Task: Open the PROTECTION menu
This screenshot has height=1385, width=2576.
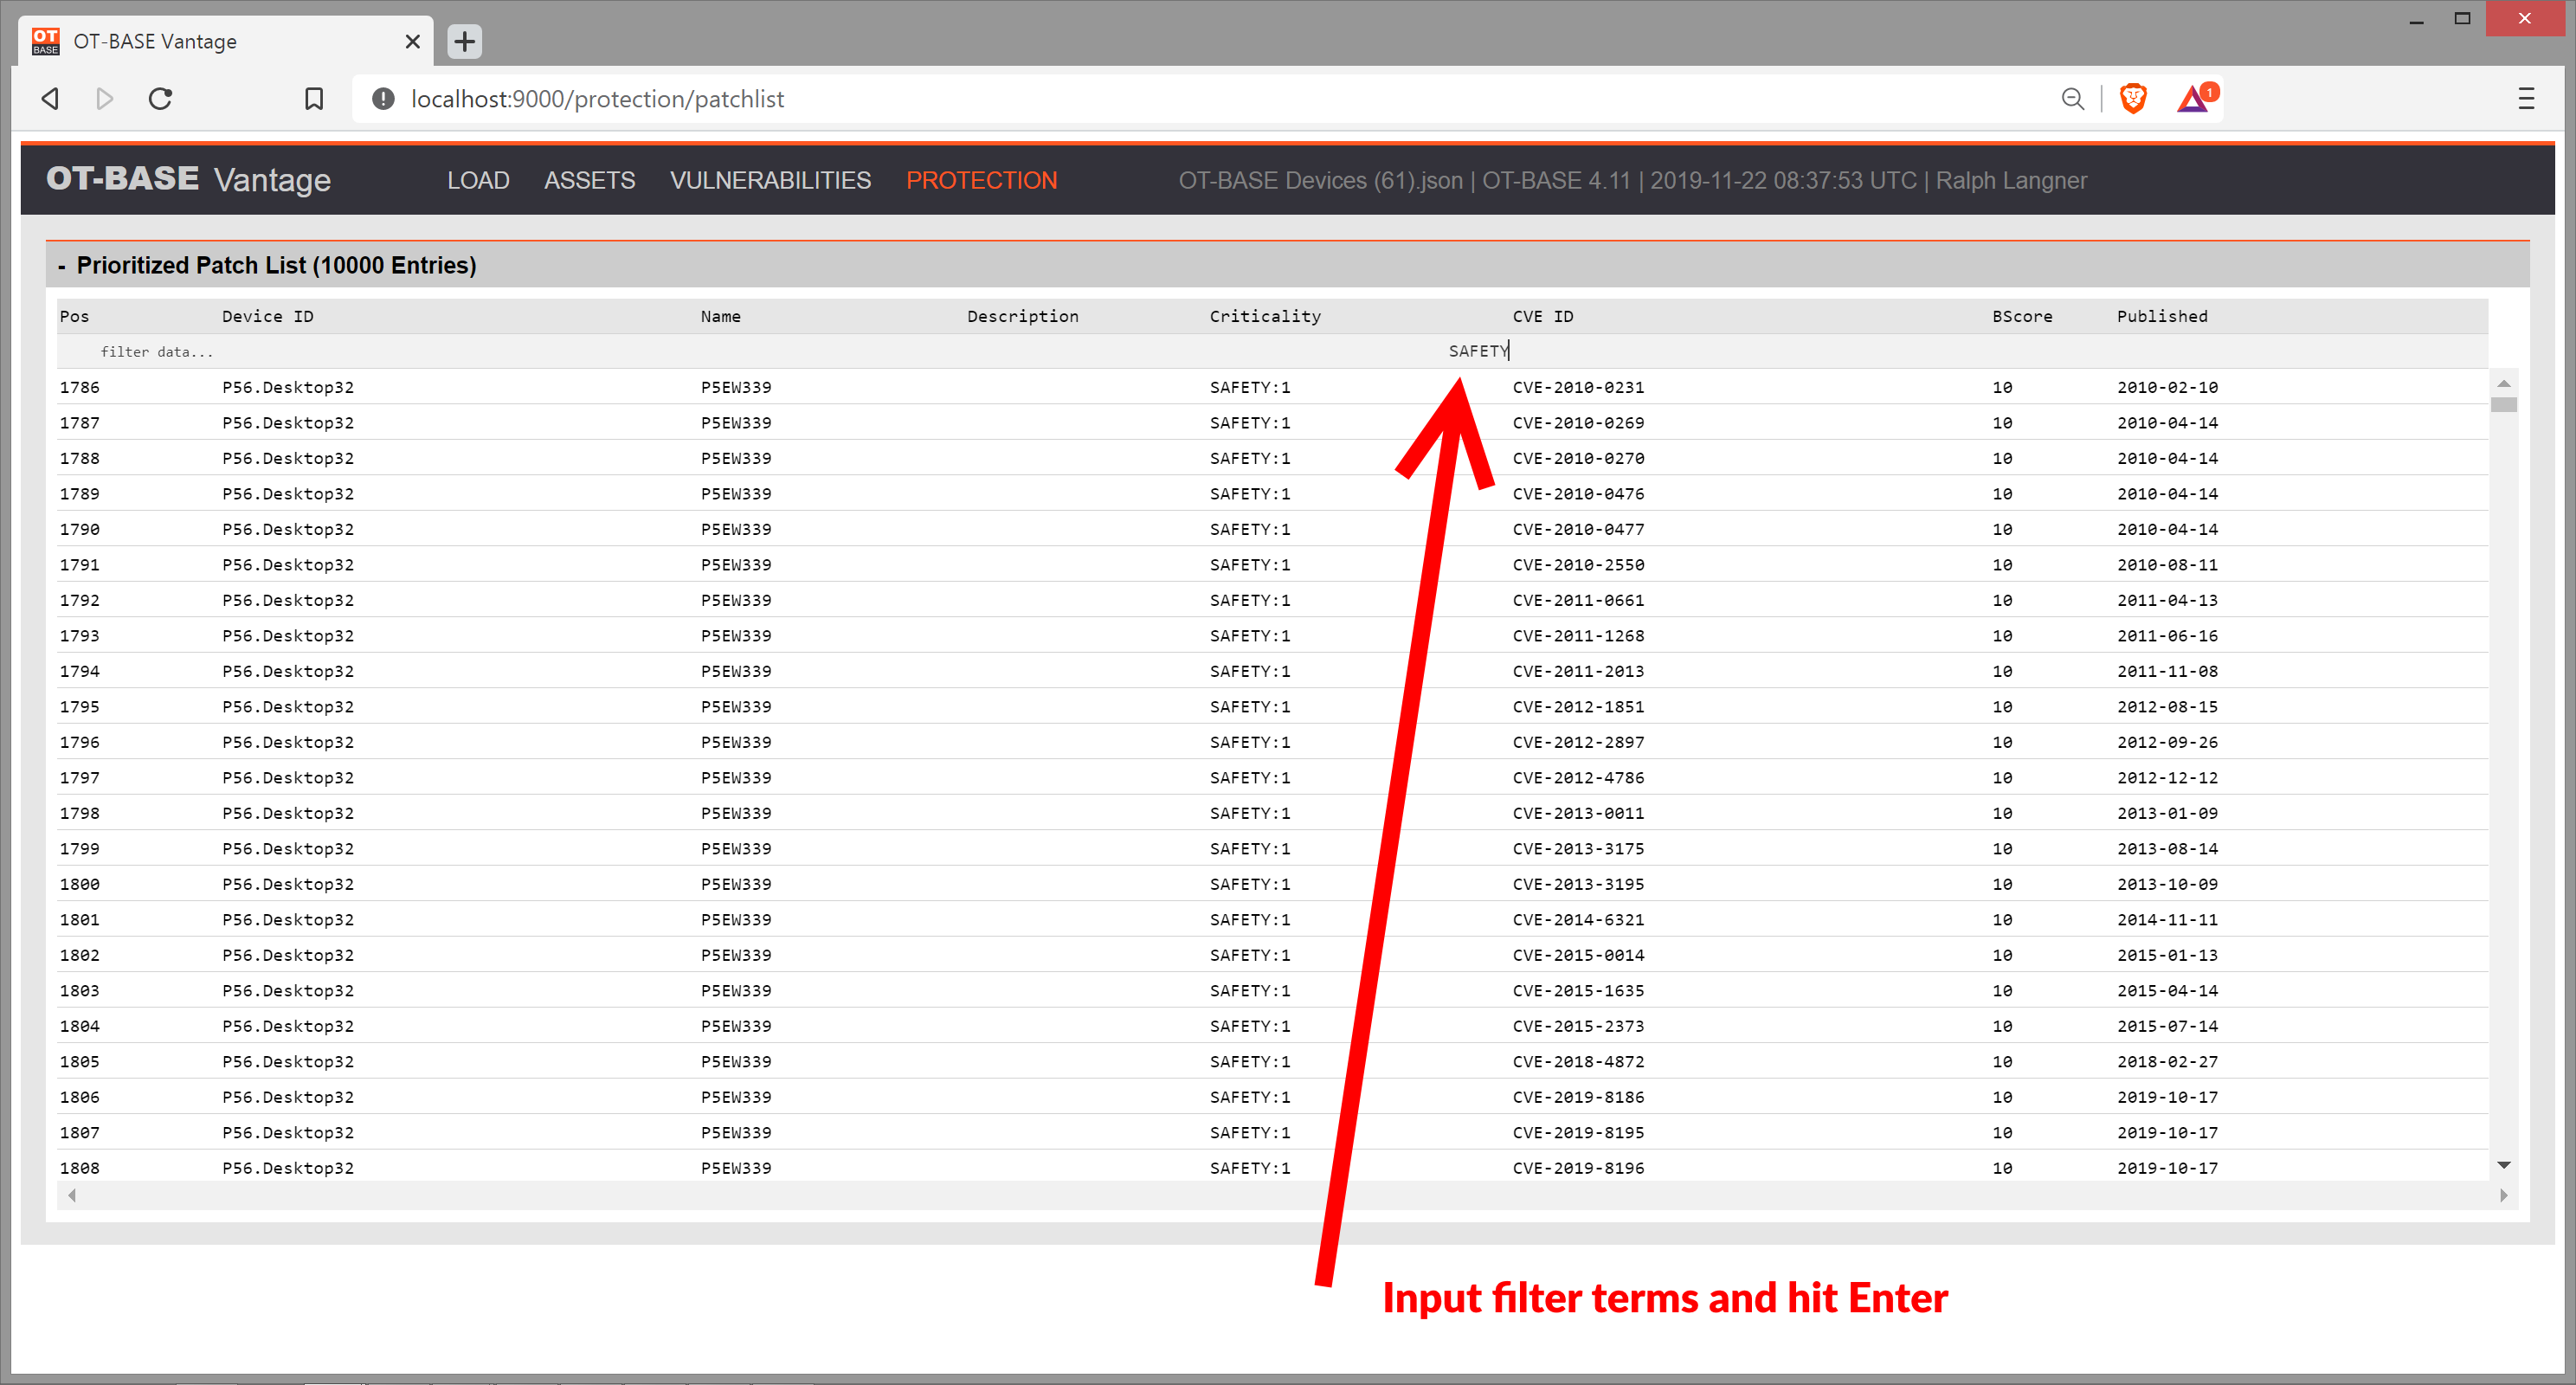Action: tap(981, 181)
